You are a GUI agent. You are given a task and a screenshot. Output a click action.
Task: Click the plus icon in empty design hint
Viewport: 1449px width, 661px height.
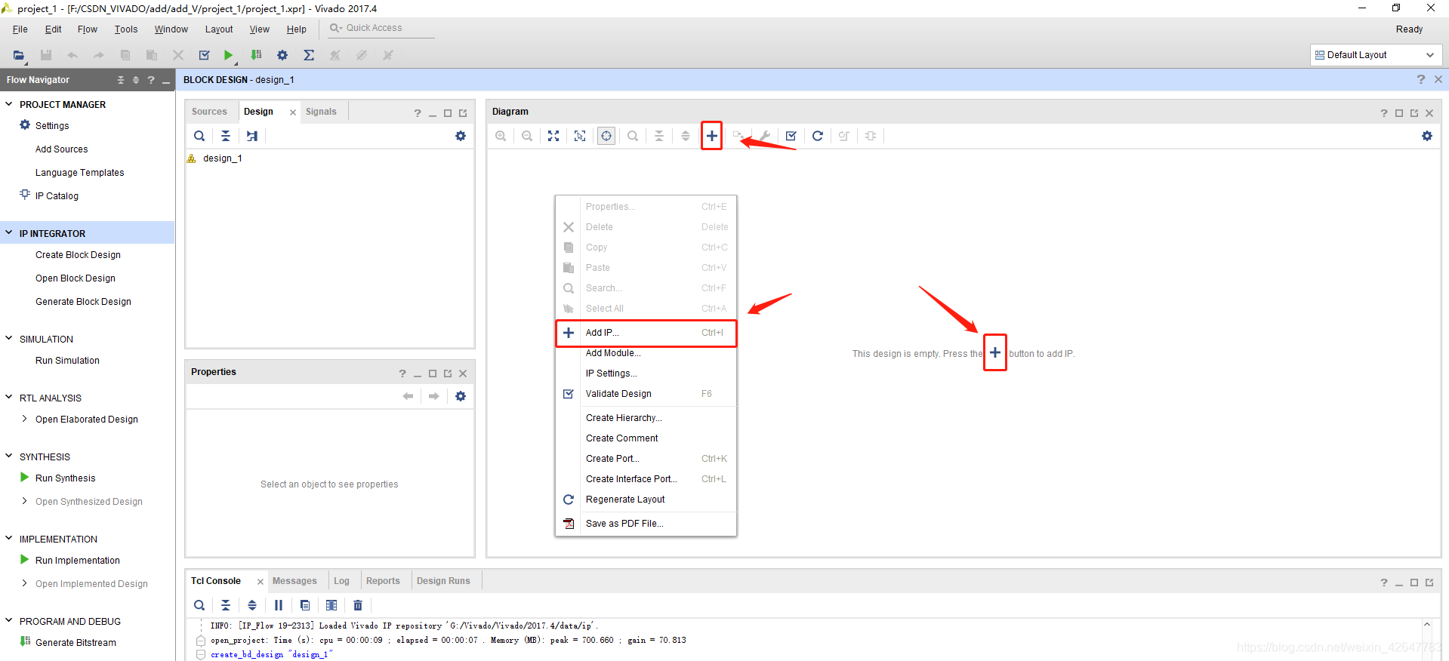pos(995,352)
